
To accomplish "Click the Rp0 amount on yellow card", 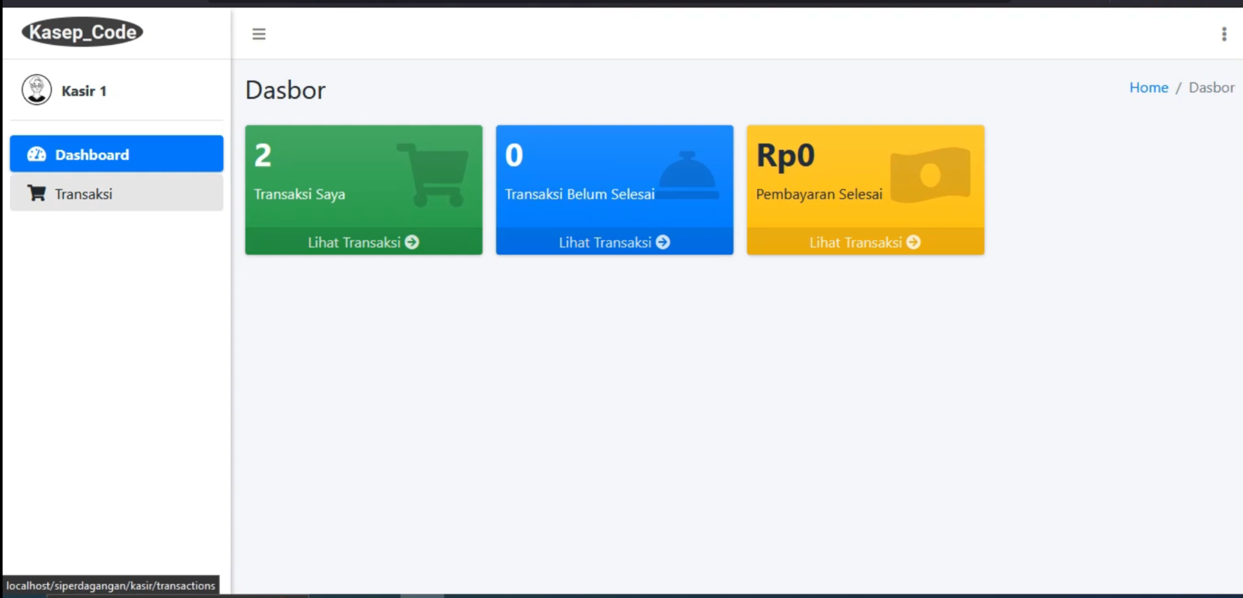I will [785, 156].
